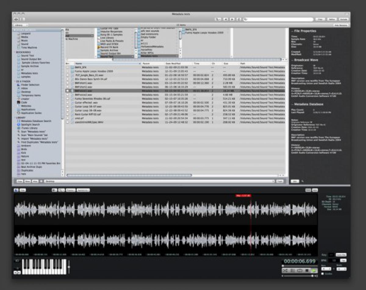This screenshot has width=366, height=290.
Task: Open Beat Archive Dupn set
Action: [31, 167]
